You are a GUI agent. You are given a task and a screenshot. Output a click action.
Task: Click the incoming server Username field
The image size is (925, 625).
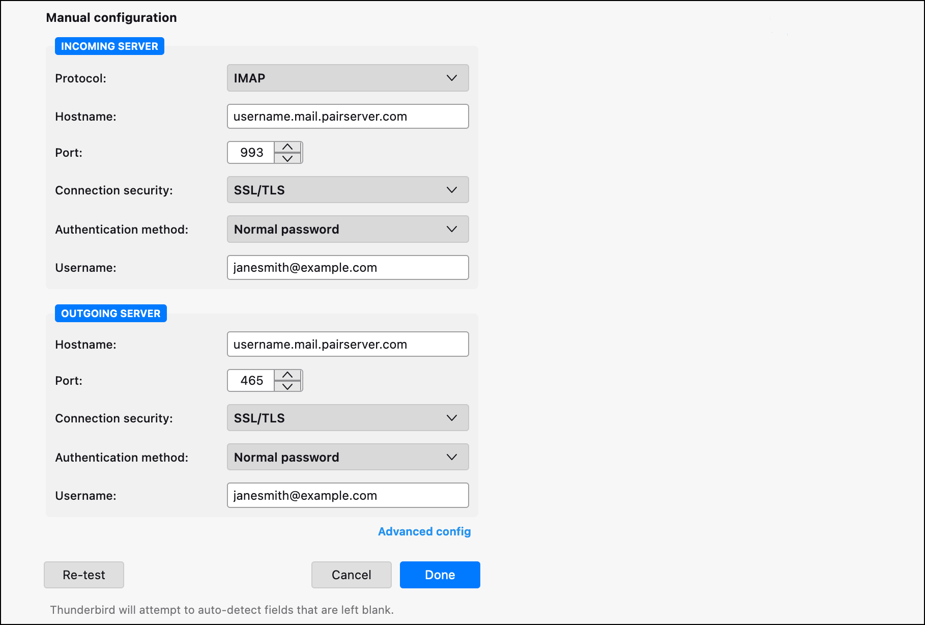(x=348, y=268)
